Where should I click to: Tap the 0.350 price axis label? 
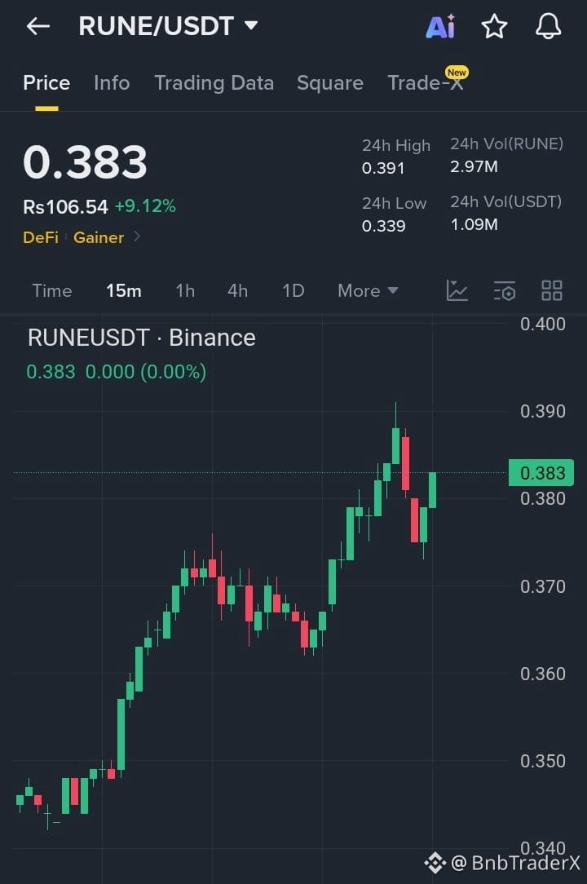pos(542,761)
